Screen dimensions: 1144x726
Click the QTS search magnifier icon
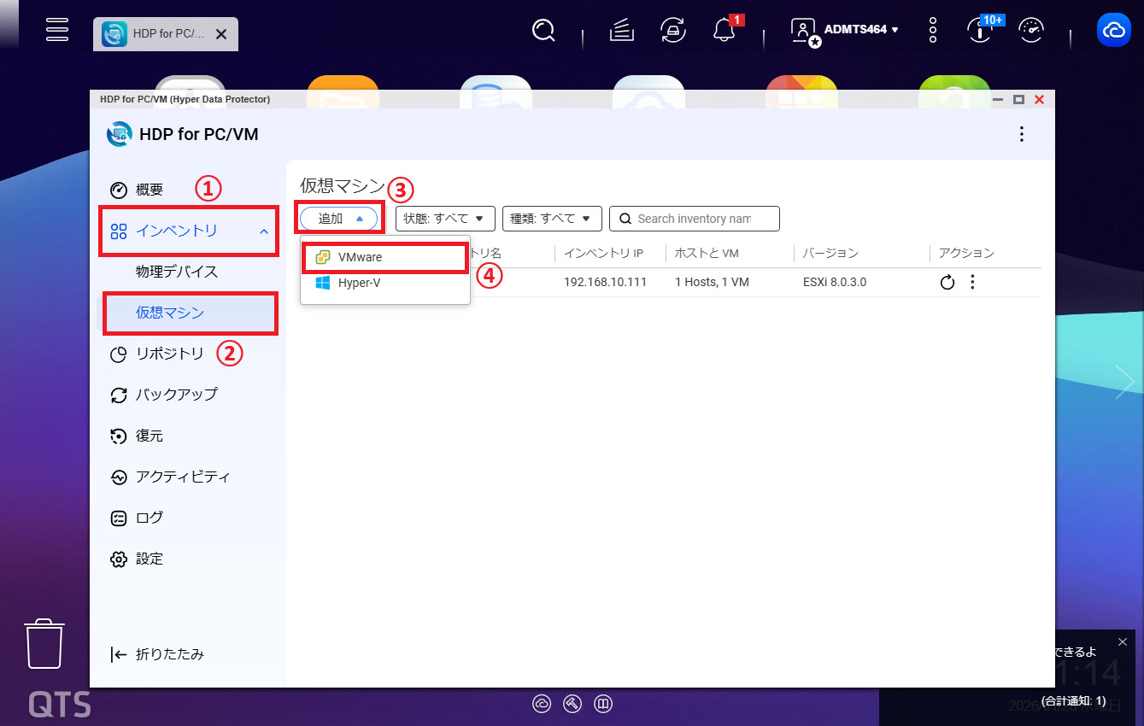[x=543, y=31]
